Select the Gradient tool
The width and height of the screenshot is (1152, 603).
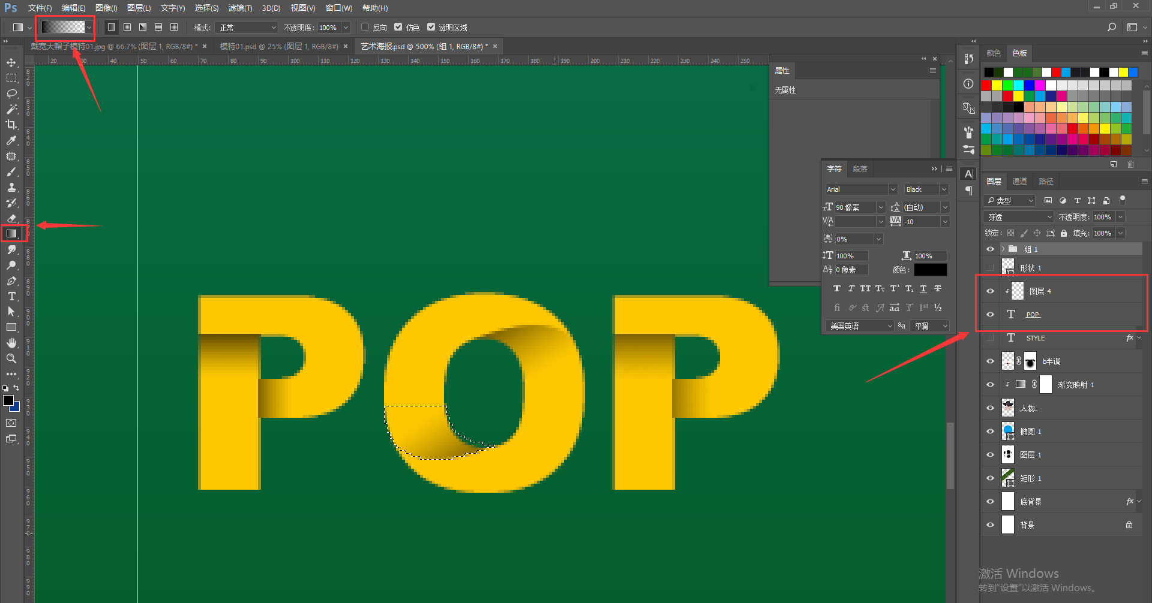click(x=11, y=234)
